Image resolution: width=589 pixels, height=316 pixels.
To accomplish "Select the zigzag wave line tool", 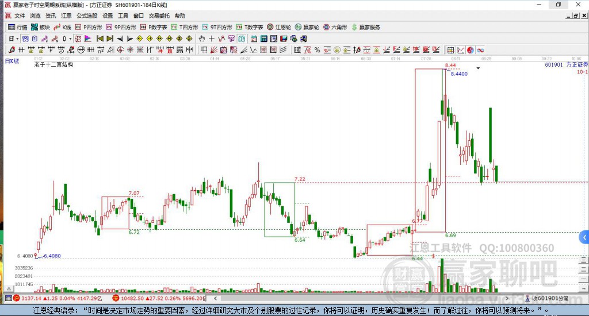I will [x=254, y=50].
